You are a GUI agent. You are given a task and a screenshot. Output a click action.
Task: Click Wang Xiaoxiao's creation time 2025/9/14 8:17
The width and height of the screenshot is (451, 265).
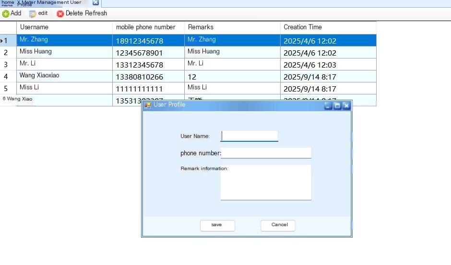328,77
